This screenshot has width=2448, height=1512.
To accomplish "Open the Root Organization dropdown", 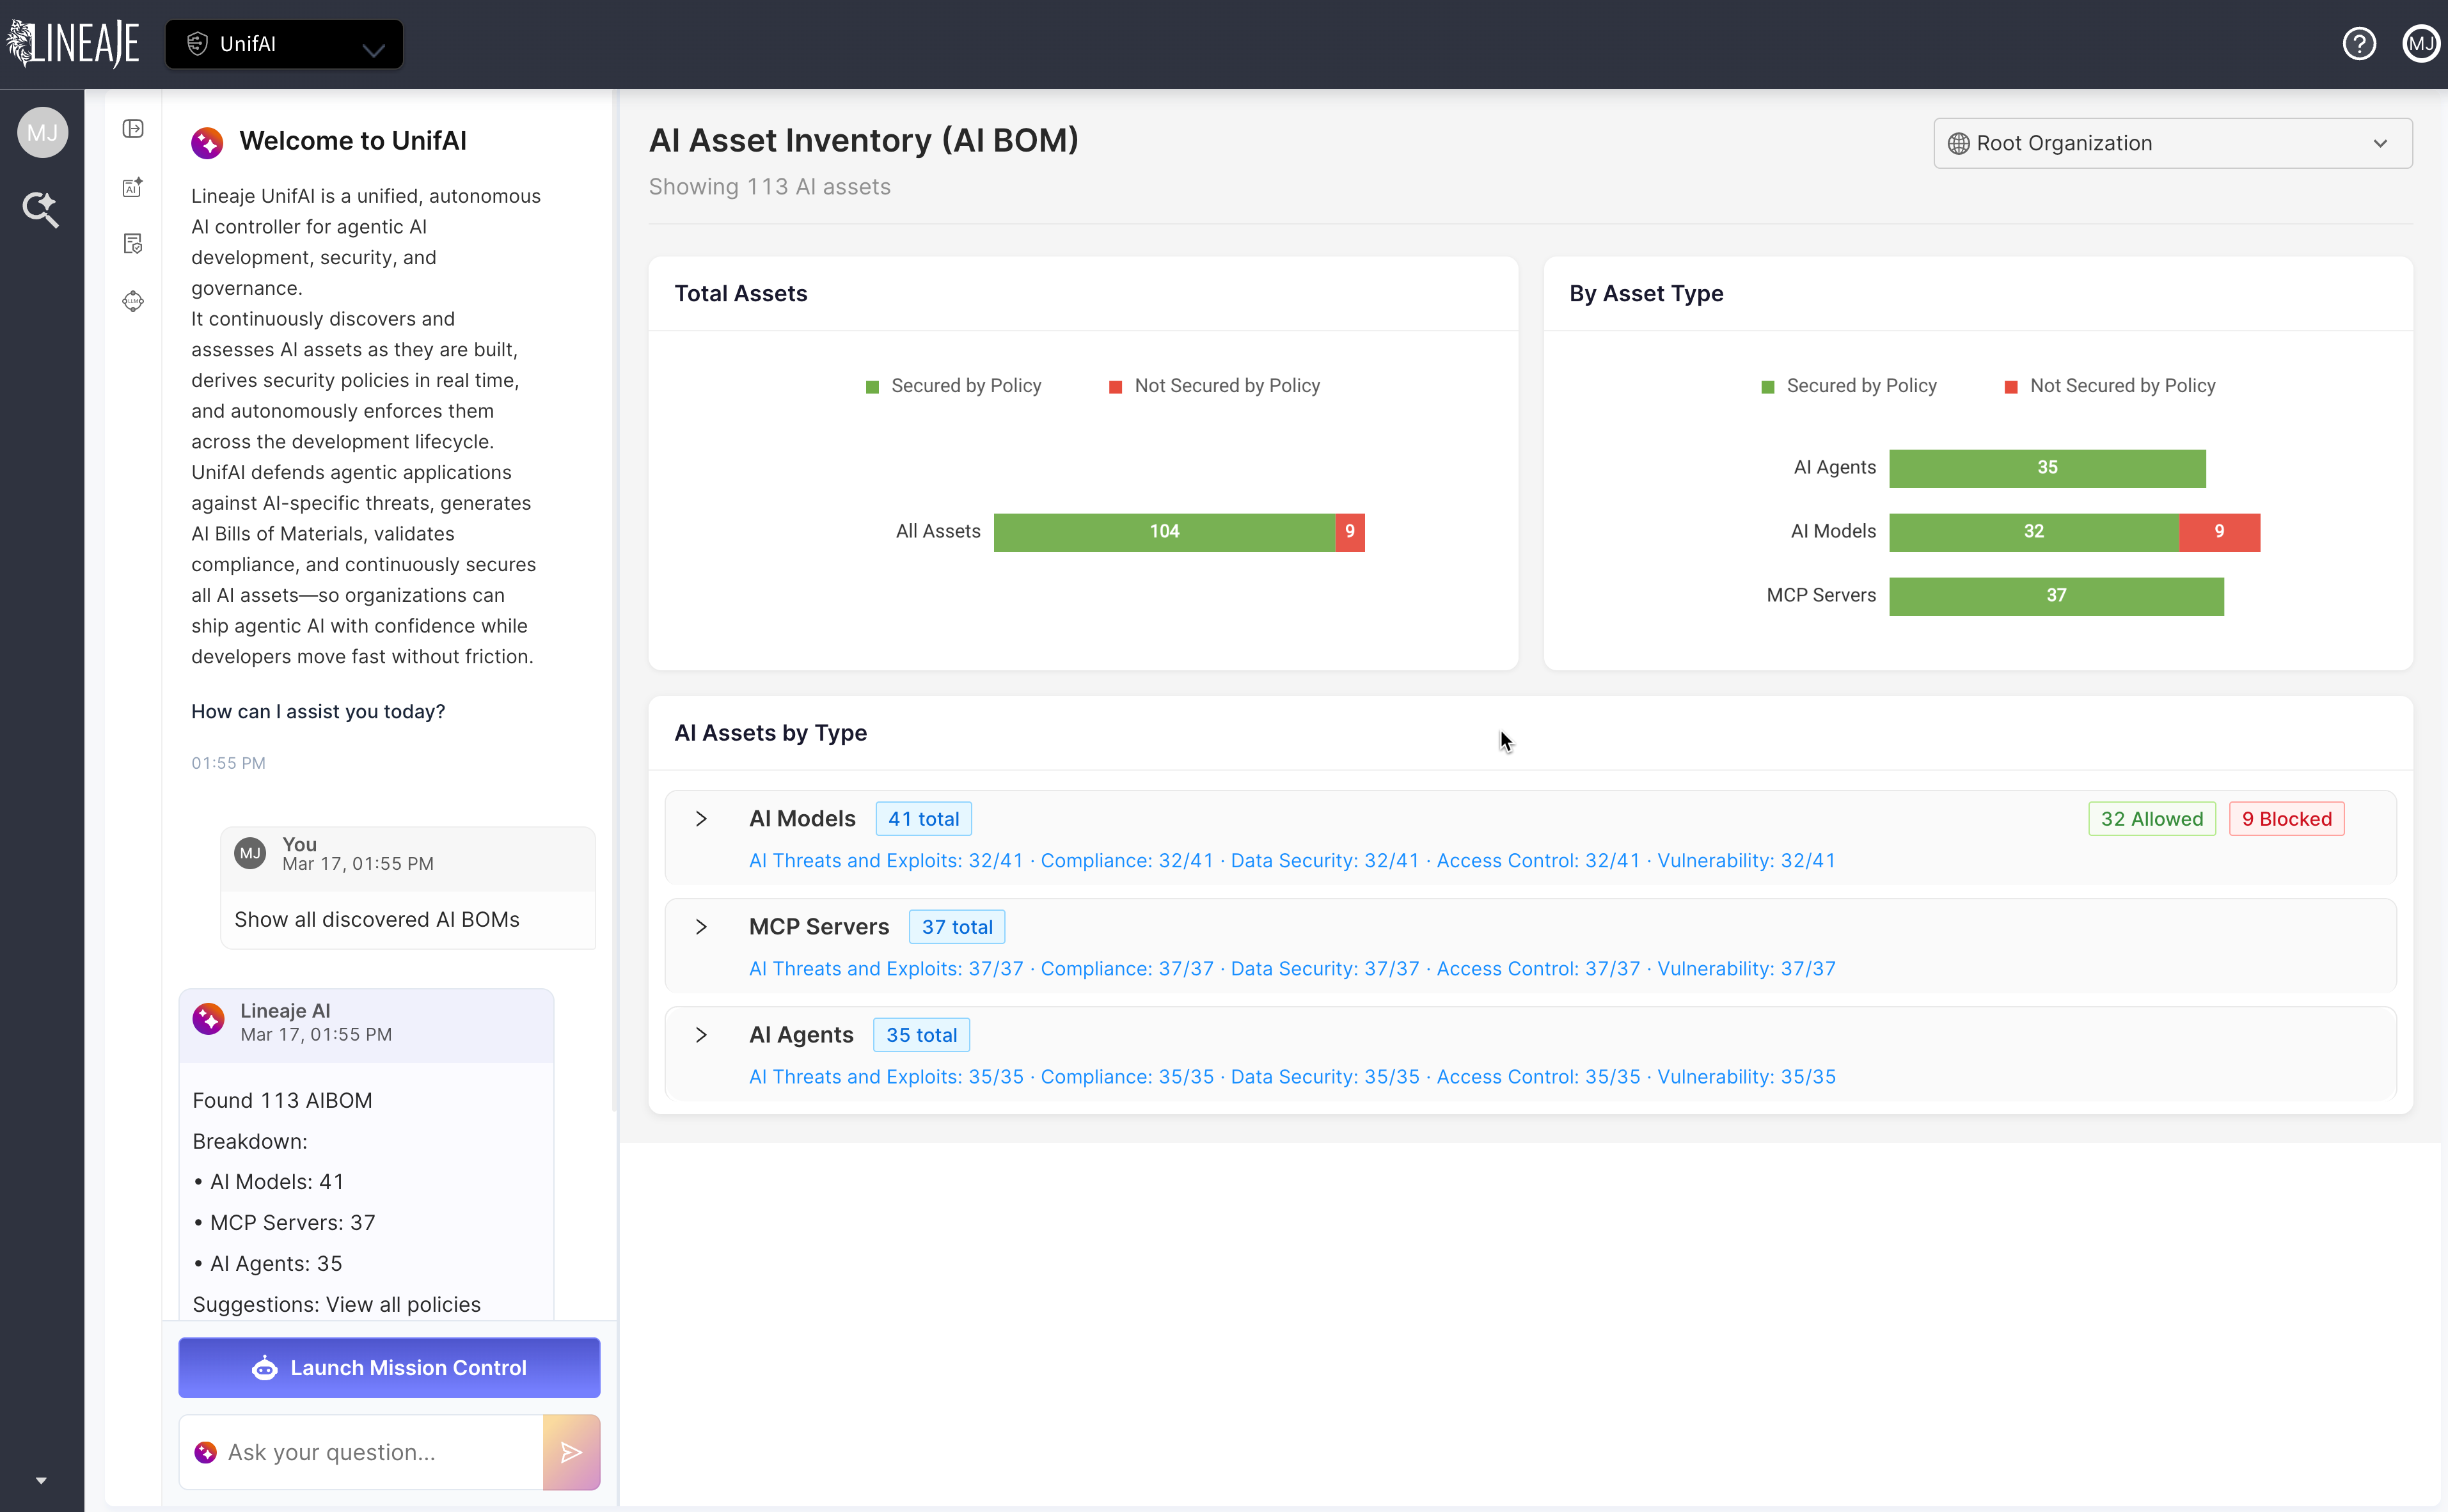I will pyautogui.click(x=2172, y=143).
